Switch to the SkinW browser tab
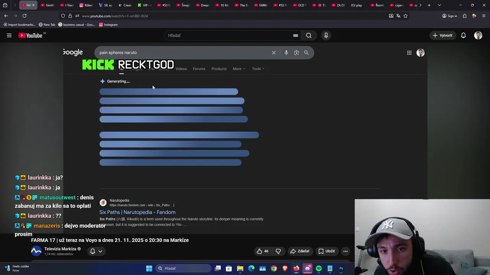Viewport: 490px width, 275px height. [47, 5]
